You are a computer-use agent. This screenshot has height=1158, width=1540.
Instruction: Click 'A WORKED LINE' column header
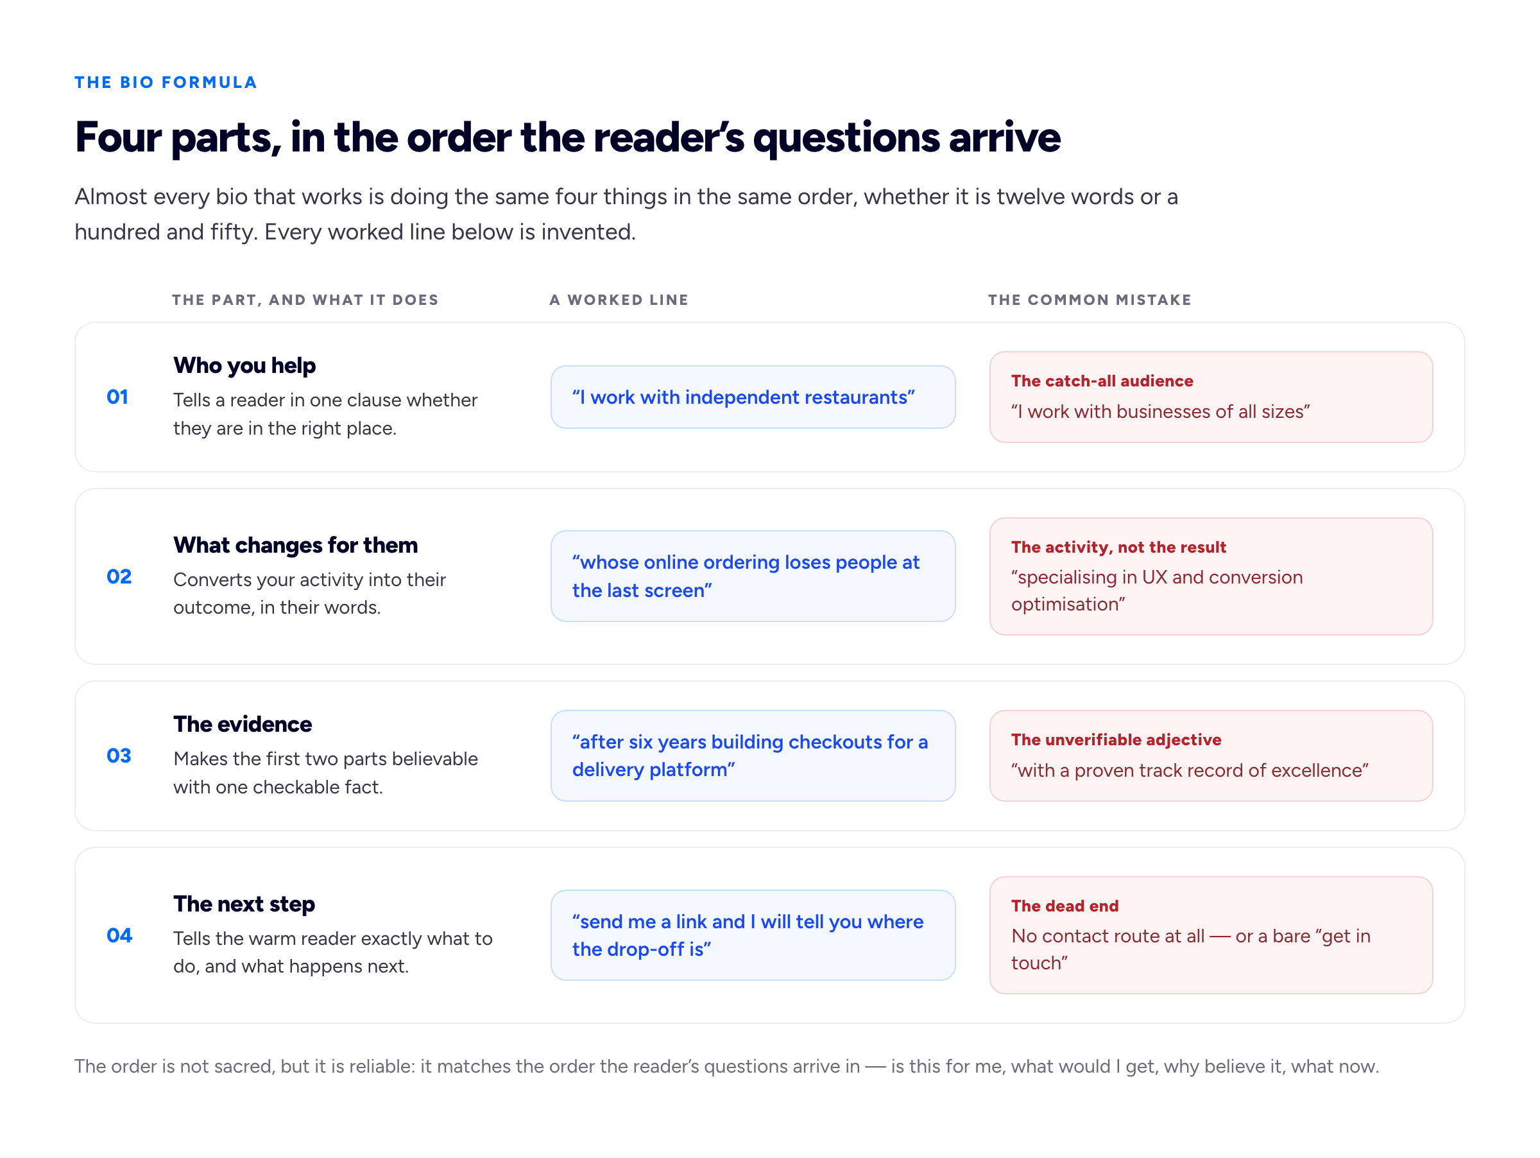point(619,299)
